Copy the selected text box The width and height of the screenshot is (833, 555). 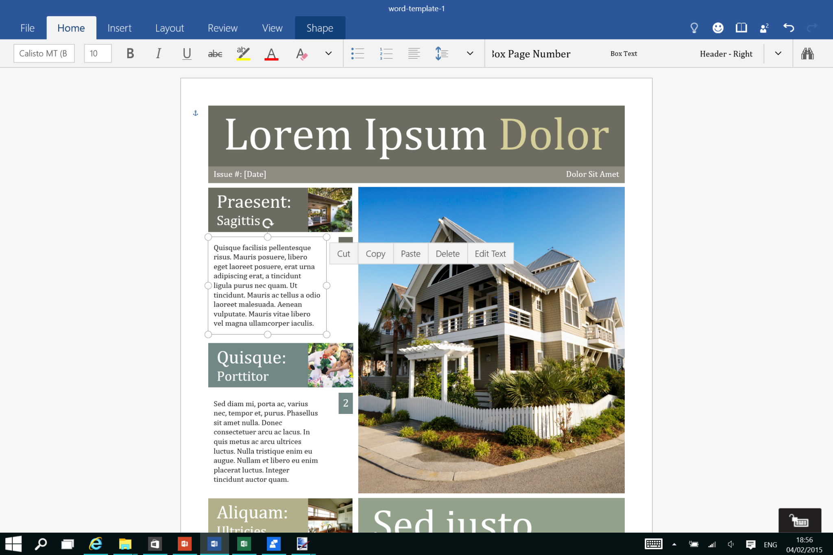(375, 253)
